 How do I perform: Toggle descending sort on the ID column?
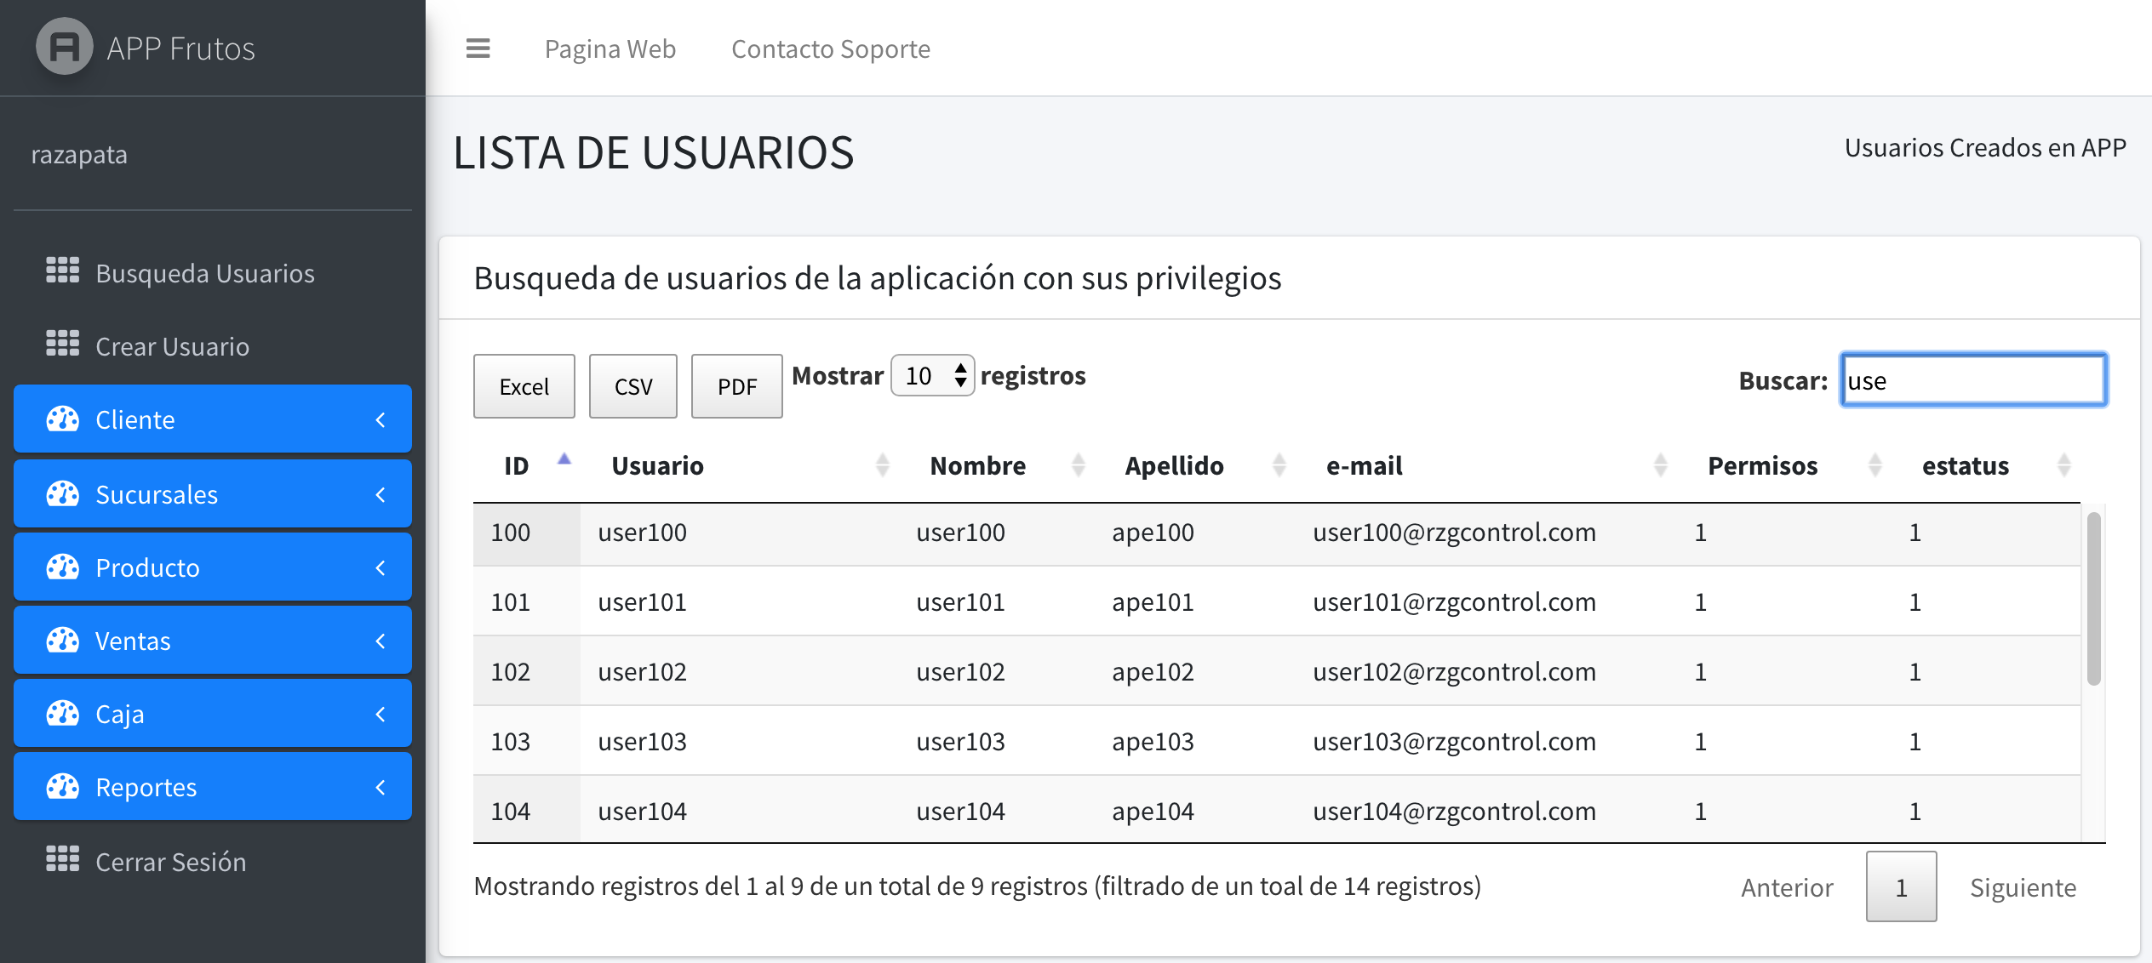pyautogui.click(x=563, y=459)
